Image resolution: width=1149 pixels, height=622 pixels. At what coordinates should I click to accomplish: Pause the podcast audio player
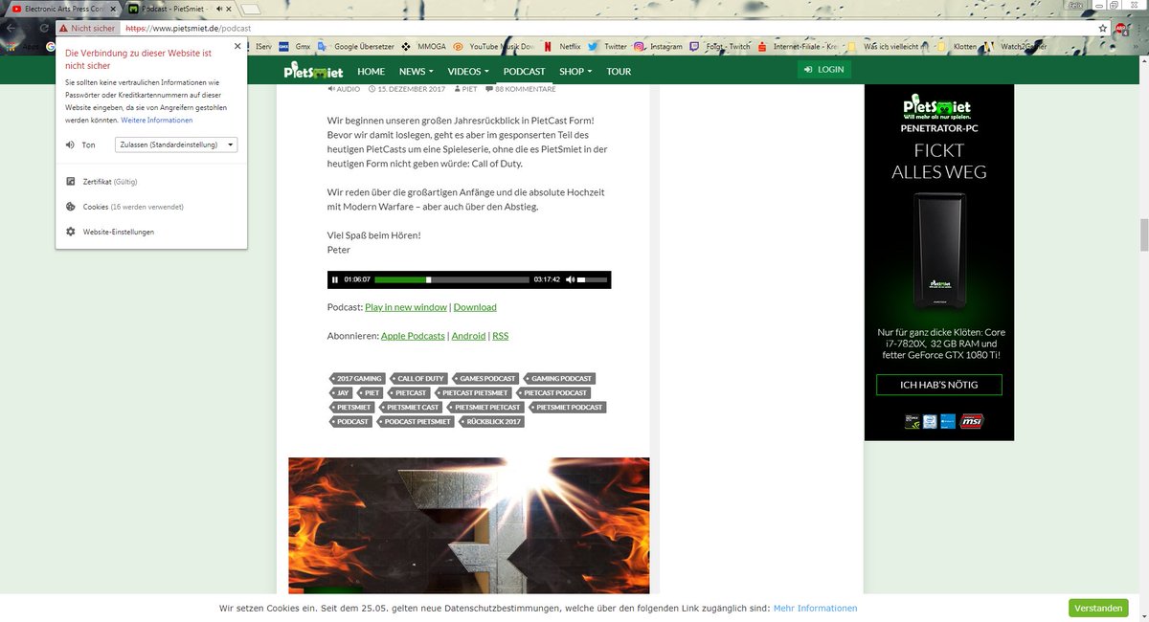pyautogui.click(x=335, y=279)
